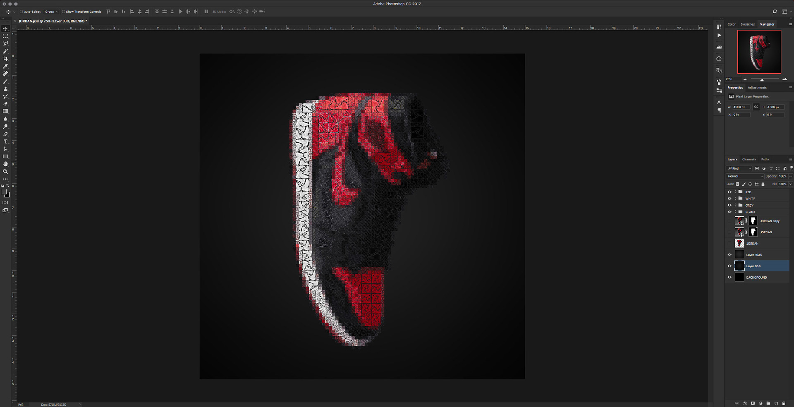The width and height of the screenshot is (794, 407).
Task: Select the Path Selection tool
Action: (x=6, y=149)
